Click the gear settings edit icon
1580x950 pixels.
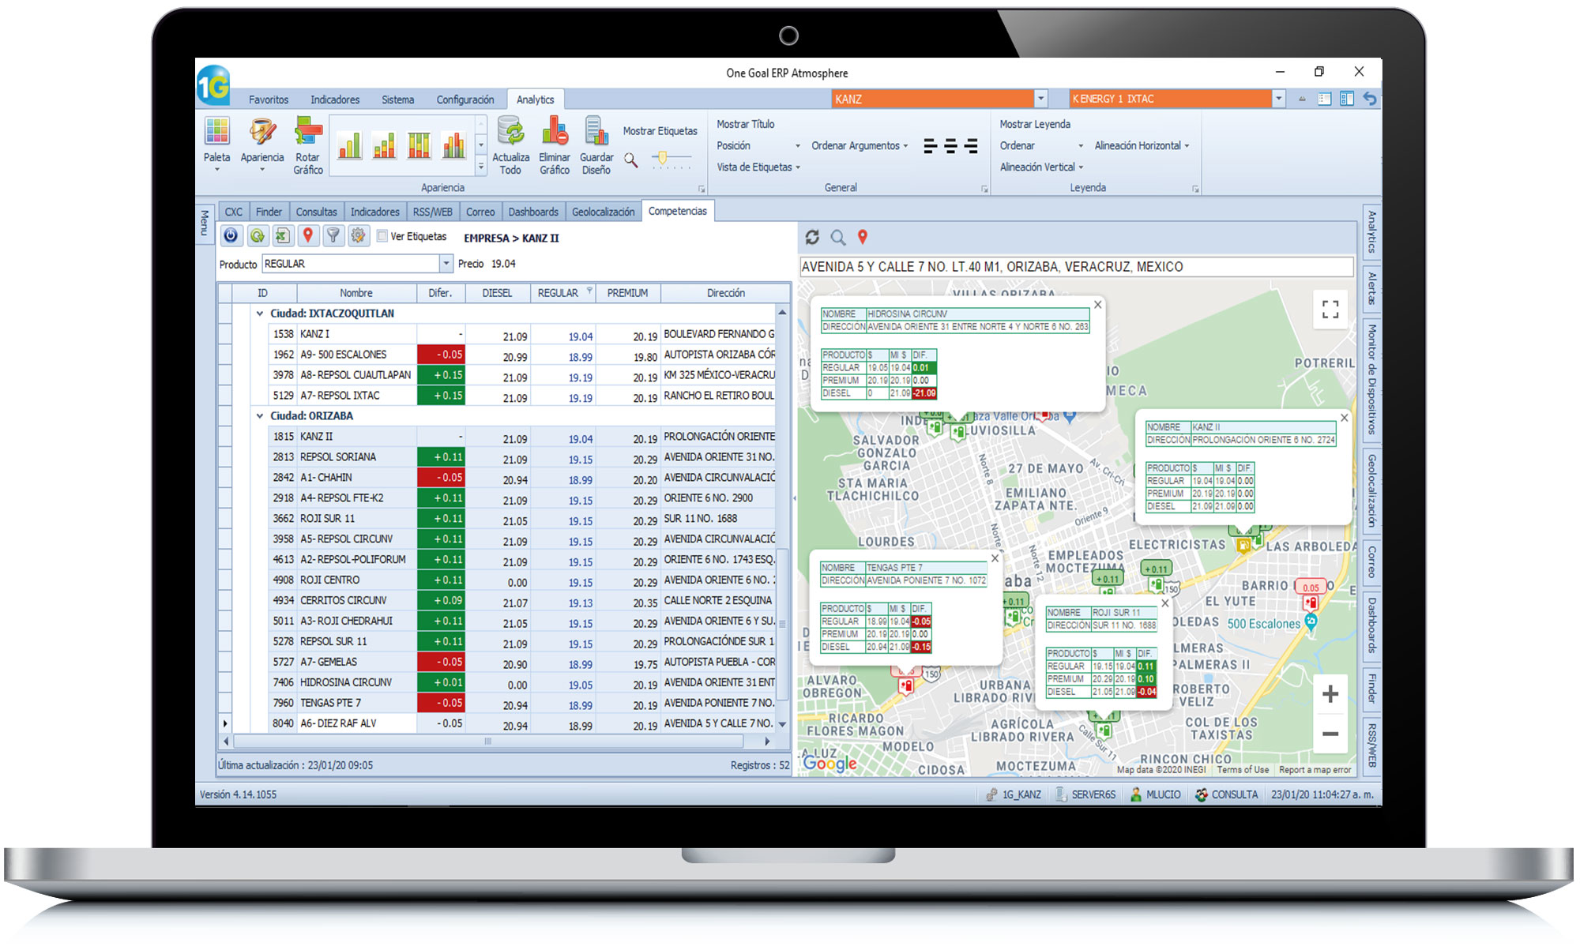pos(359,235)
